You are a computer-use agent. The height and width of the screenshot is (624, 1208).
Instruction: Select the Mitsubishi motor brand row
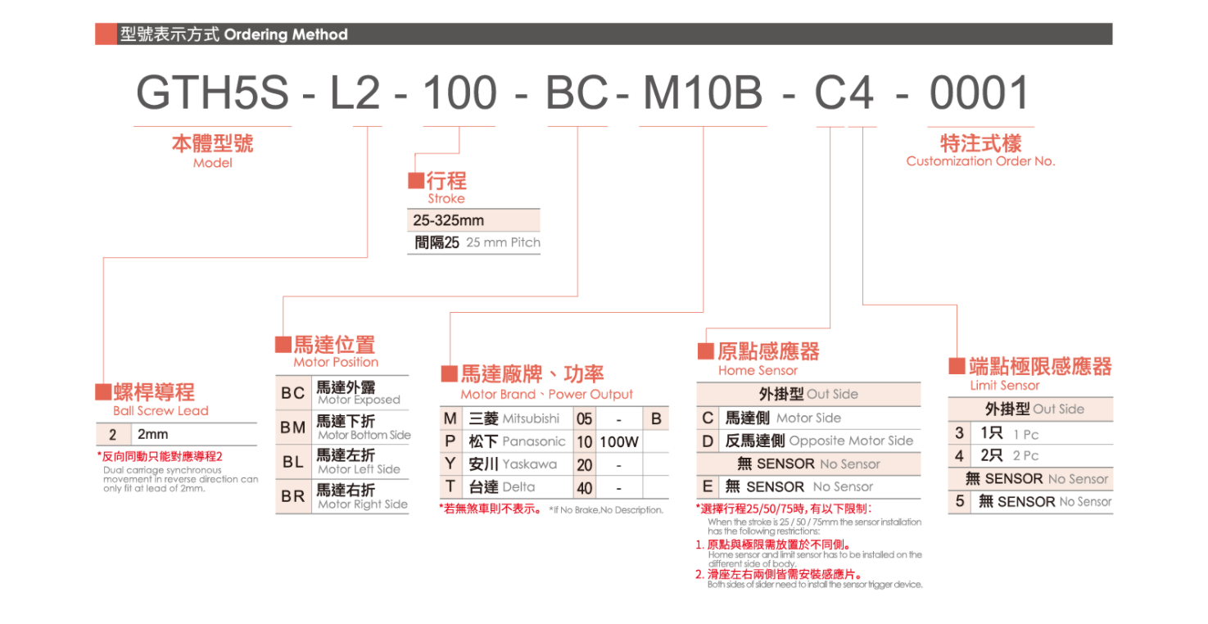(x=514, y=418)
